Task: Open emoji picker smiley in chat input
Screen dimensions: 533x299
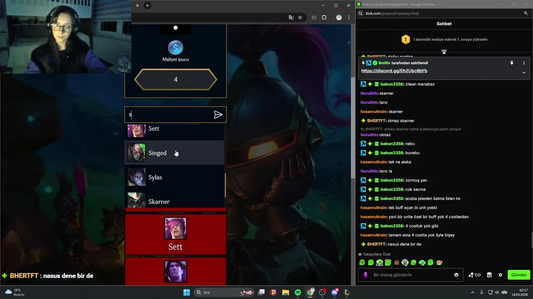Action: (x=456, y=275)
